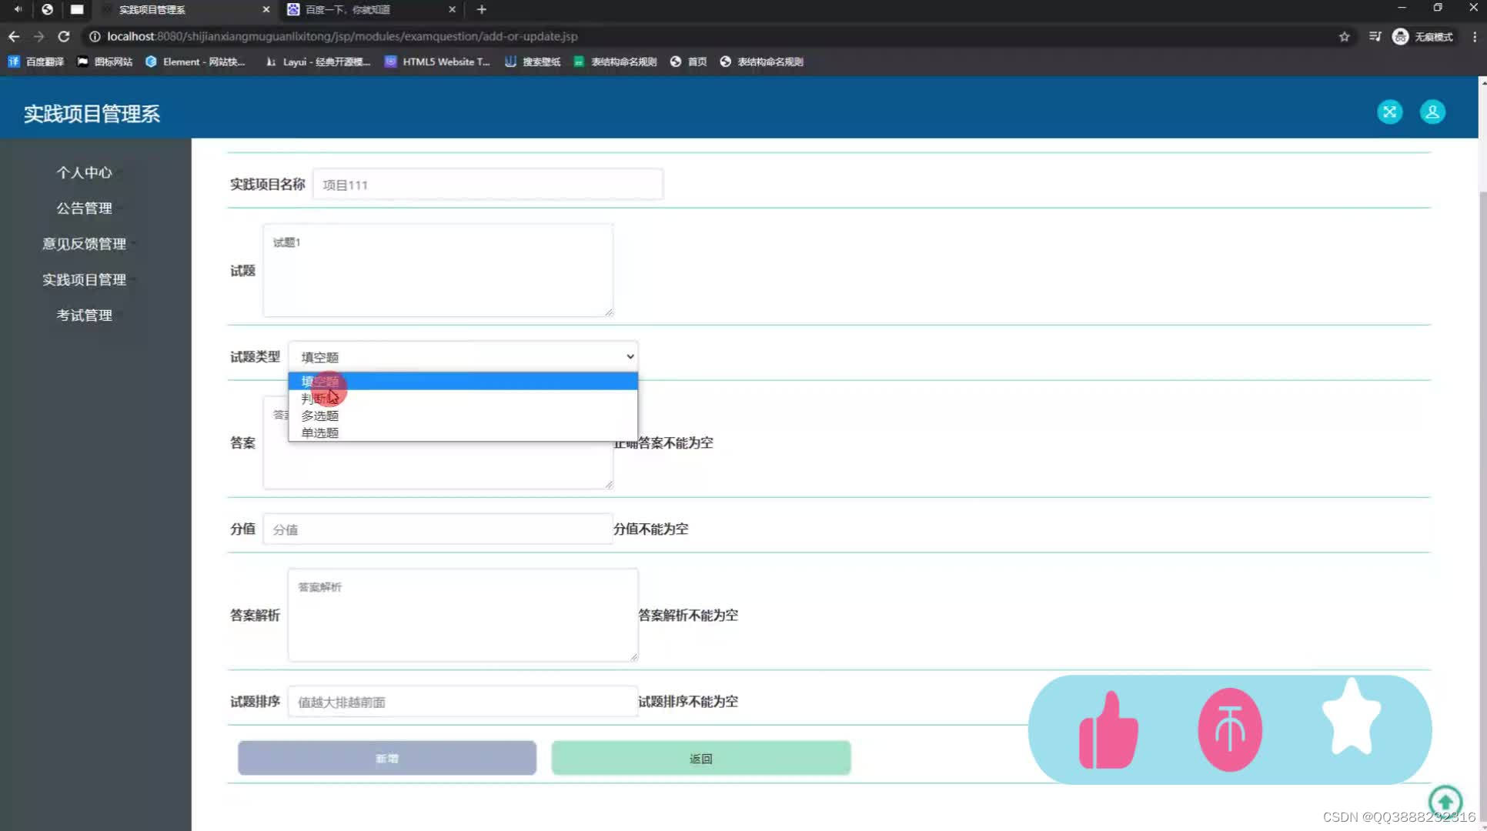Bookmark this page via the address bar star
The width and height of the screenshot is (1487, 831).
point(1344,36)
